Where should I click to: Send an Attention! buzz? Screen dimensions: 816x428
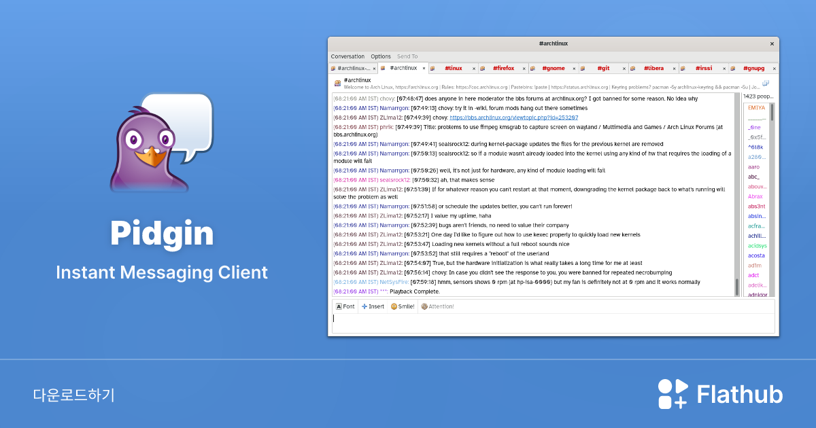tap(437, 306)
